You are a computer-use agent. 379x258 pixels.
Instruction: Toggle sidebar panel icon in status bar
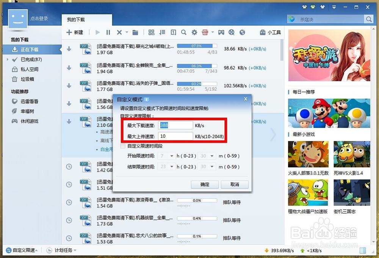363,250
